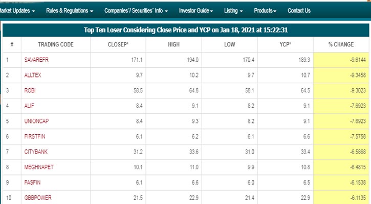Expand the Rules & Regulations menu
The height and width of the screenshot is (204, 371).
pyautogui.click(x=70, y=10)
